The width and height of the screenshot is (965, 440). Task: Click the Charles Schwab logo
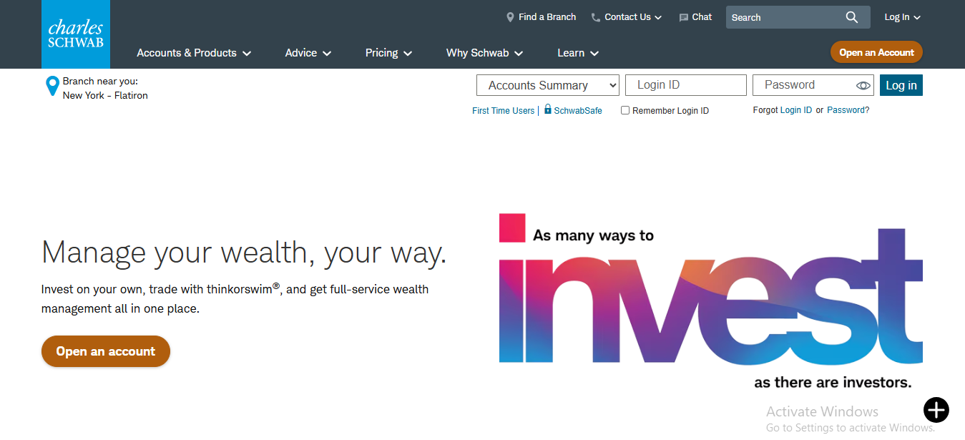coord(76,34)
